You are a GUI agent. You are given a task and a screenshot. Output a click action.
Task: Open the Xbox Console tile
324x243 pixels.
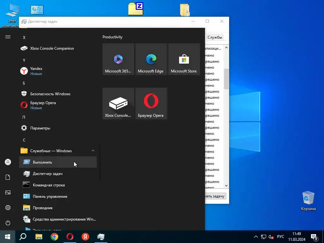coord(118,103)
